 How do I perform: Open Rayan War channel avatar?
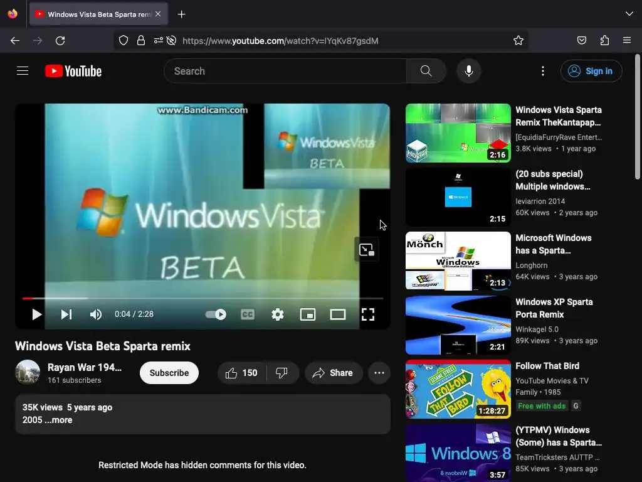tap(28, 372)
